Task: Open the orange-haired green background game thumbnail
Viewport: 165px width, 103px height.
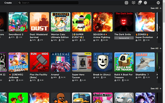Action: (x=18, y=98)
